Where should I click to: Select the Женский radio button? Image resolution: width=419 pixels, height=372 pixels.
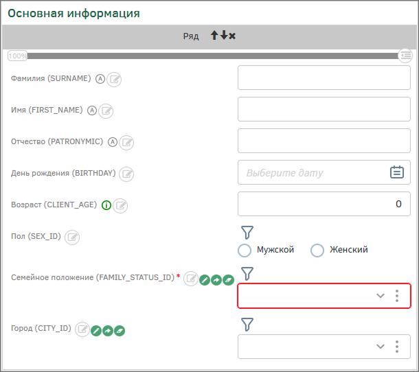click(x=317, y=251)
